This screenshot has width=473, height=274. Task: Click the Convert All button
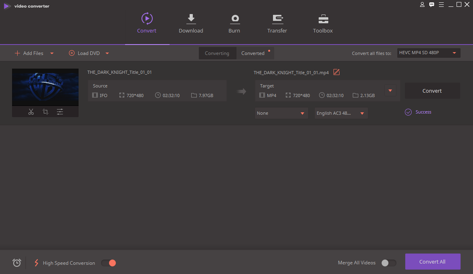point(433,262)
